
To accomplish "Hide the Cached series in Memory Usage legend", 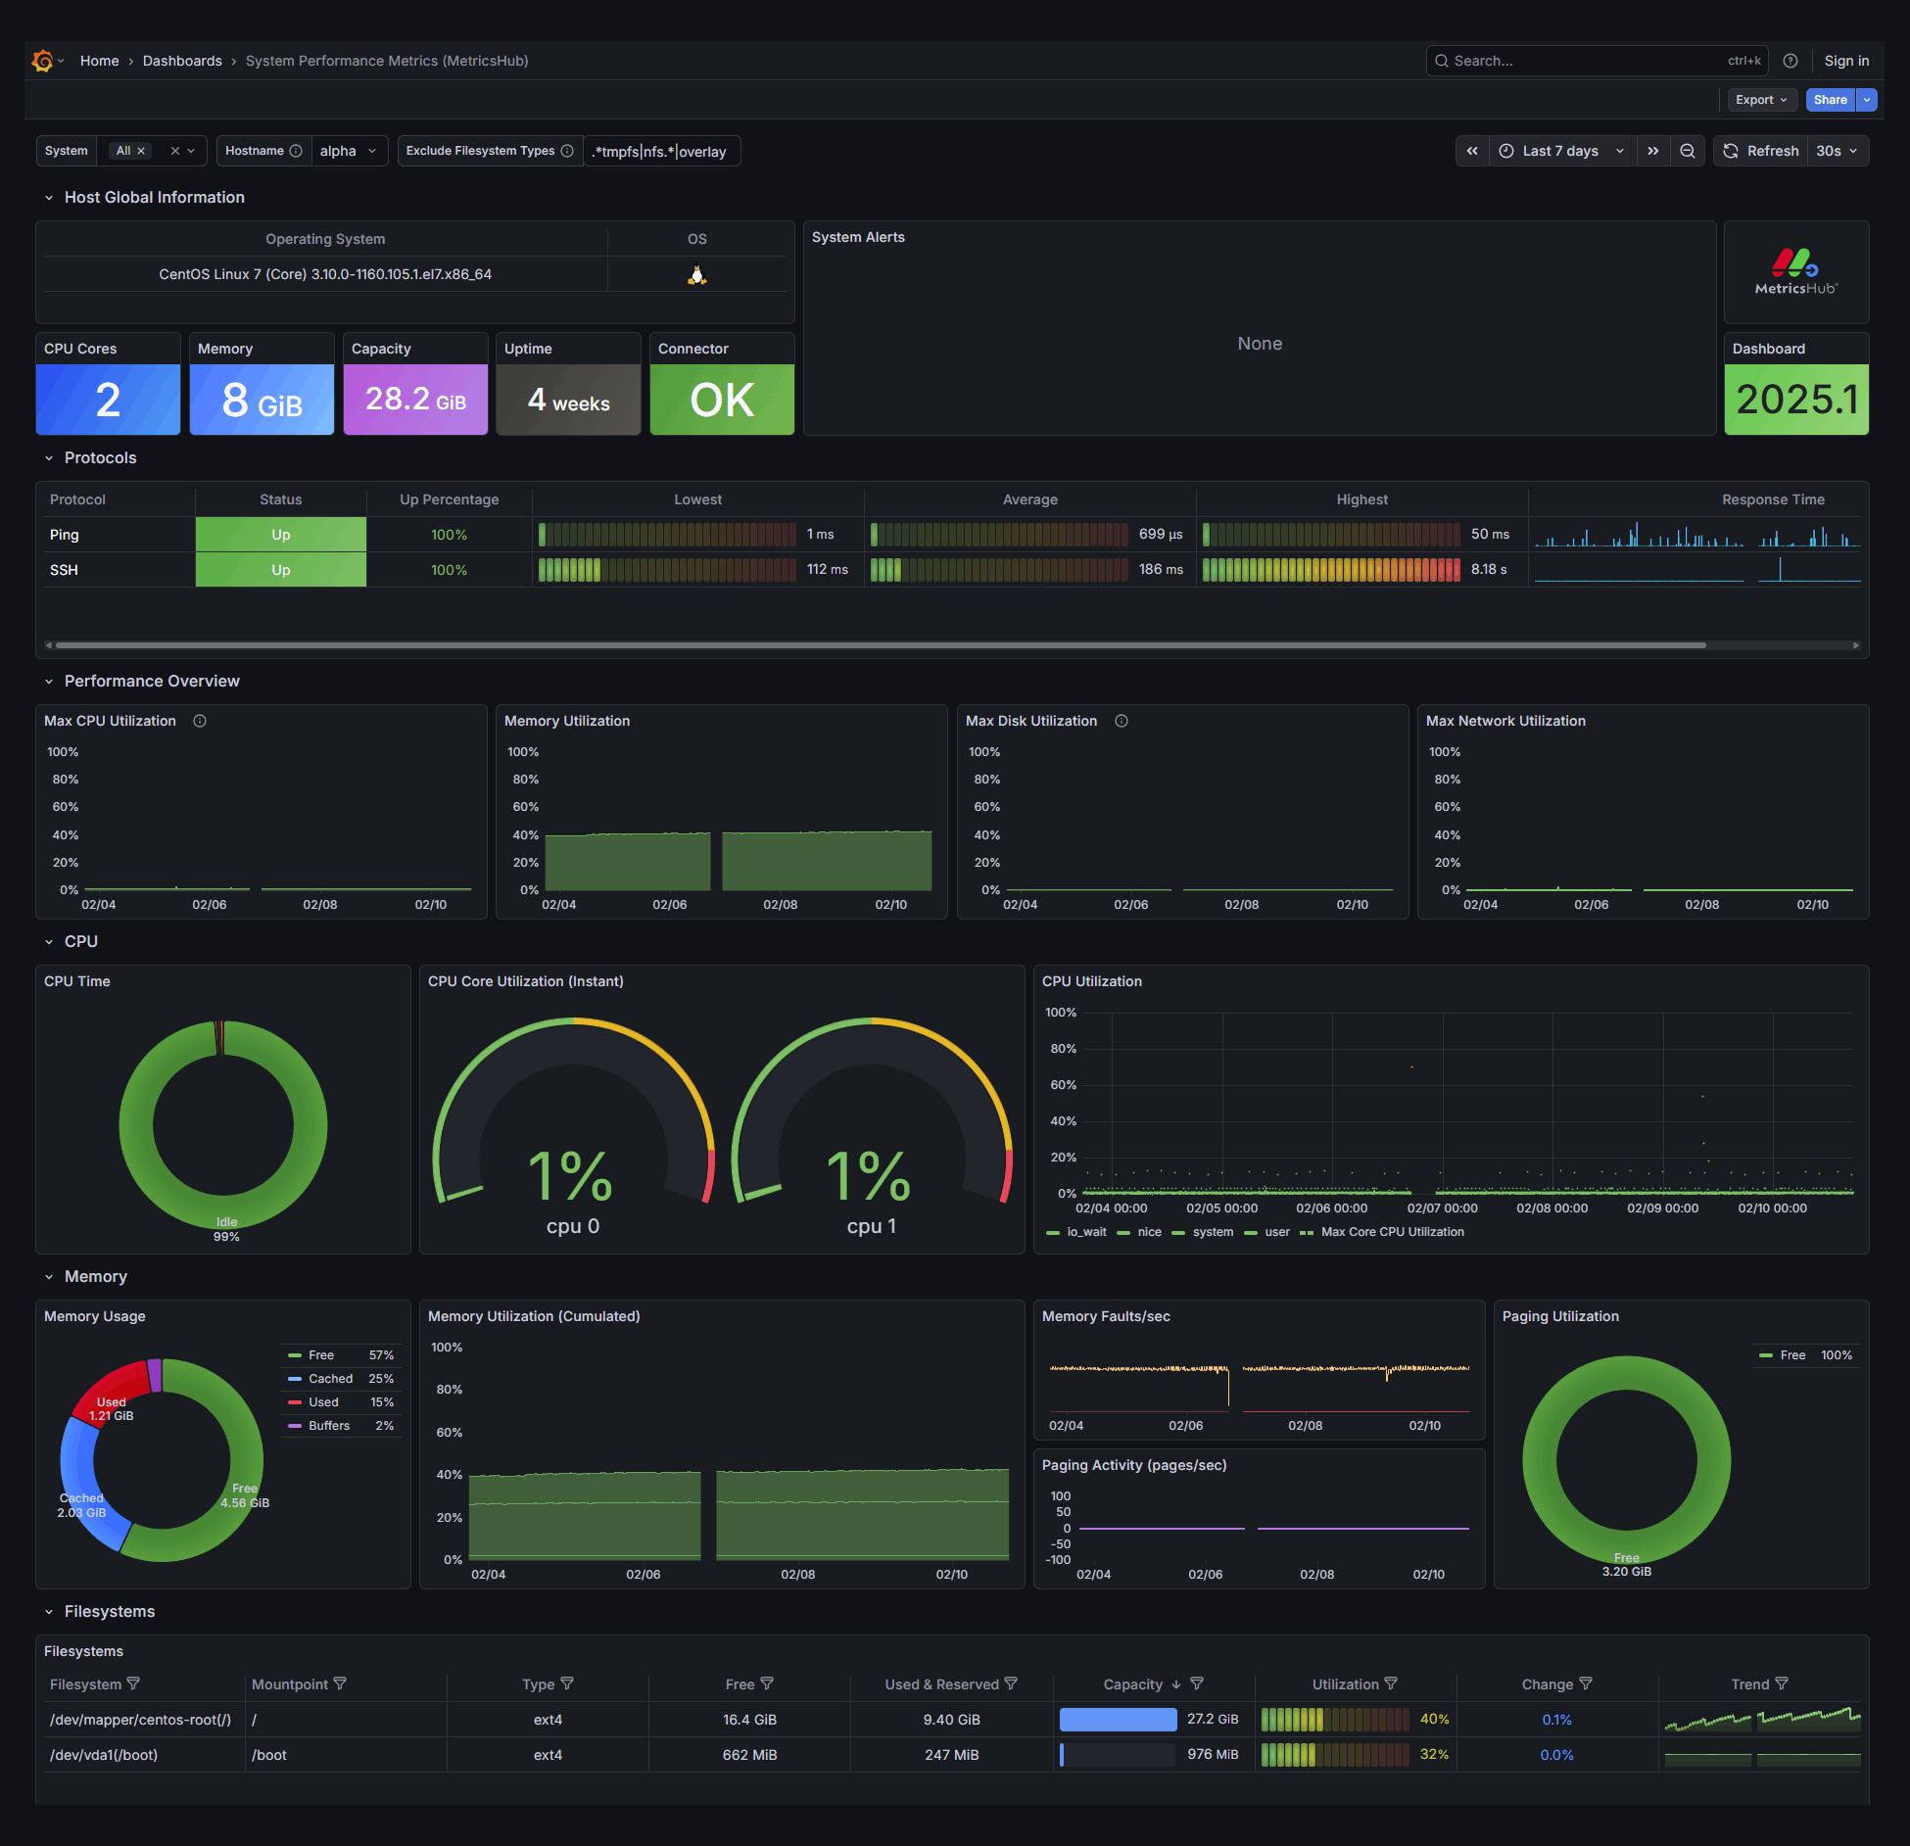I will pyautogui.click(x=329, y=1378).
